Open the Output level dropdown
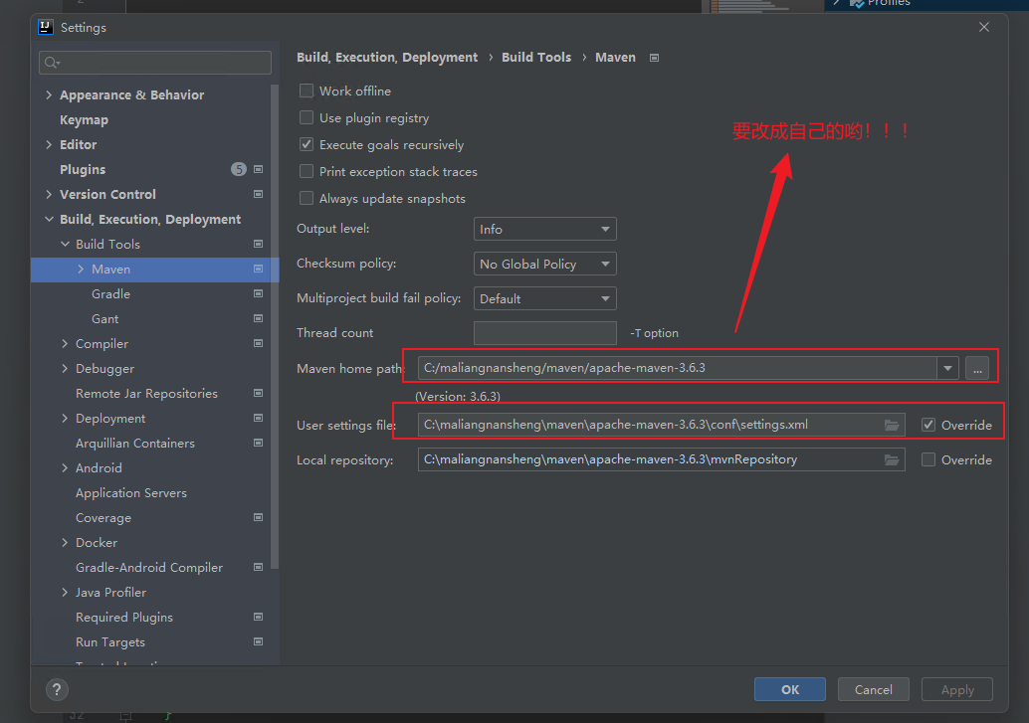Viewport: 1029px width, 723px height. (544, 229)
